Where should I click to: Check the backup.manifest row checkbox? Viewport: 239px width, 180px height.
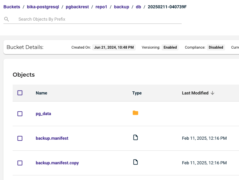pos(20,138)
